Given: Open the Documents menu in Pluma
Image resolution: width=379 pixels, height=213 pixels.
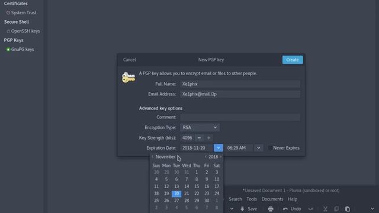Looking at the screenshot, I should 272,199.
